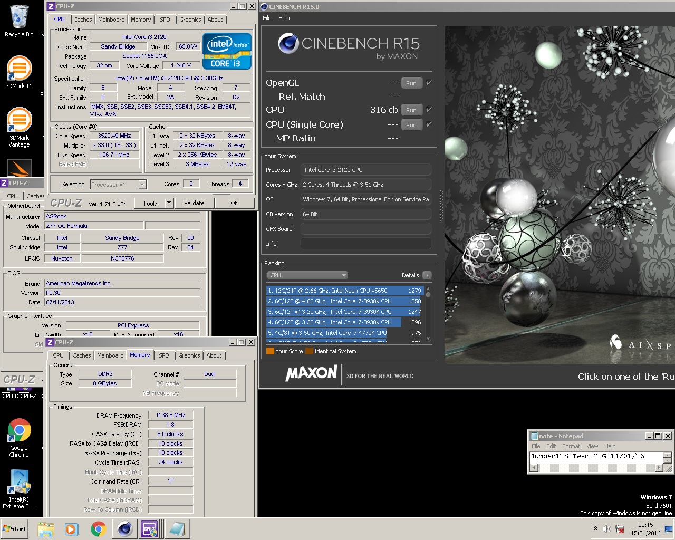The image size is (675, 540).
Task: Open Recycle Bin desktop icon
Action: tap(19, 21)
